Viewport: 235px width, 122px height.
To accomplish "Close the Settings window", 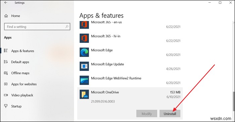I will (x=231, y=3).
